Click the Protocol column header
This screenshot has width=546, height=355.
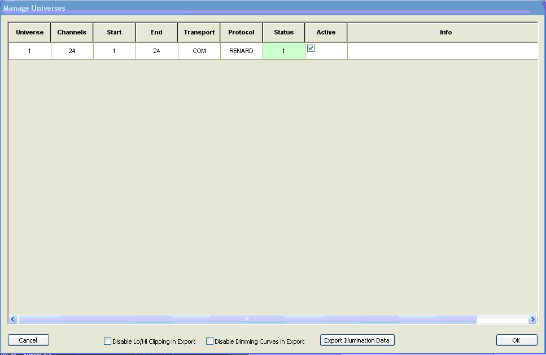click(x=241, y=32)
